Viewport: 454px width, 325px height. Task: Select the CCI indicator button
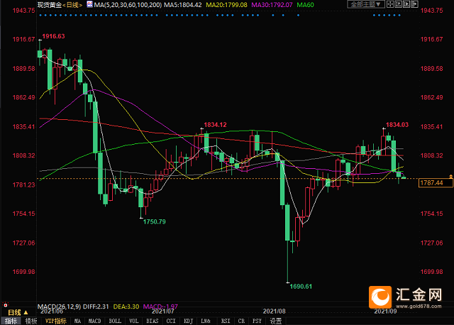(x=171, y=321)
